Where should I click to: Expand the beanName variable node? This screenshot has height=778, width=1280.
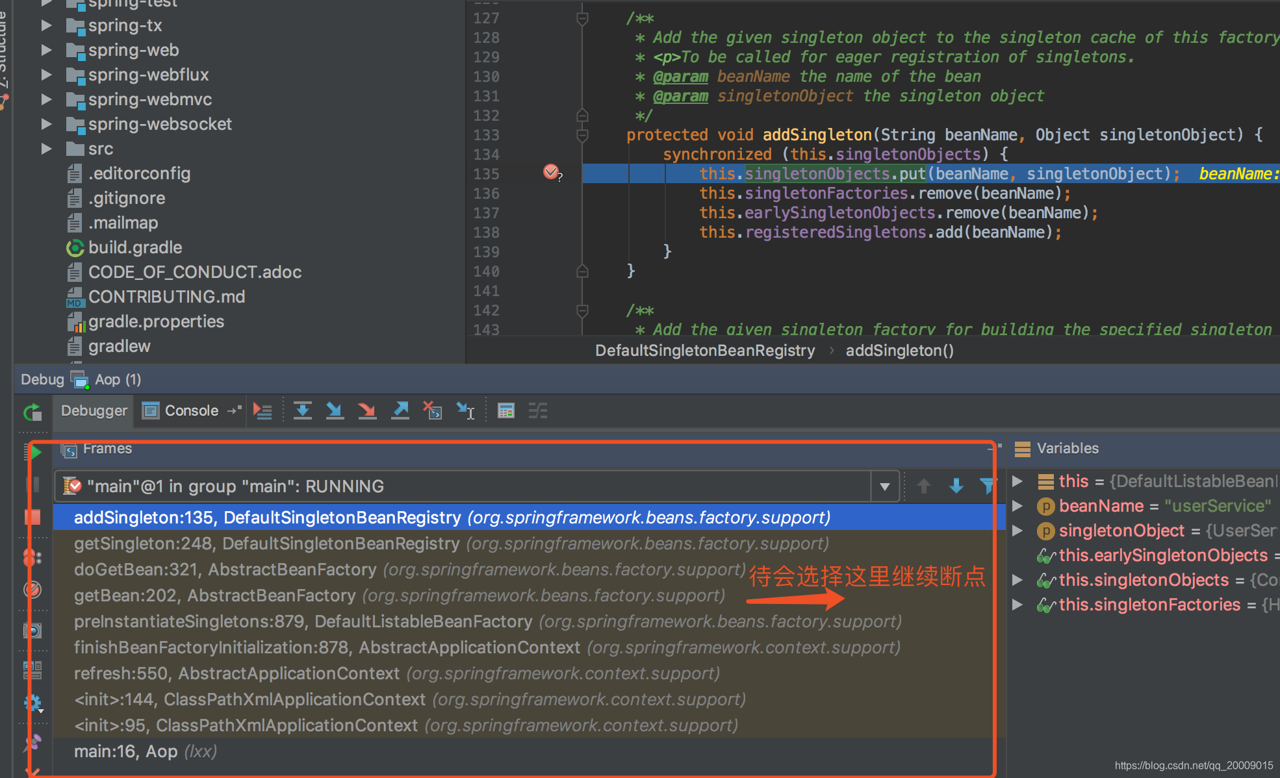(x=1018, y=506)
